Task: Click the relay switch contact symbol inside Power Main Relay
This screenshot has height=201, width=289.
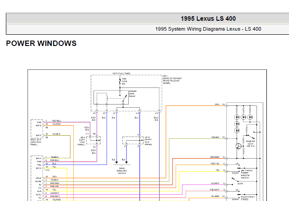Action: [125, 98]
